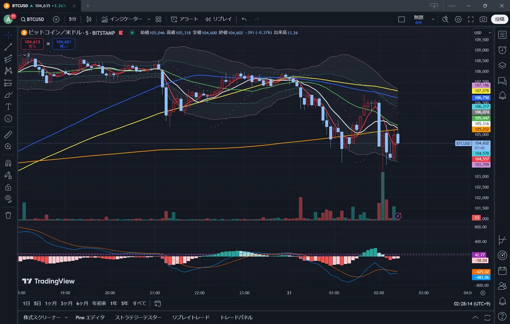Activate the zoom in tool
510x324 pixels.
tap(8, 147)
